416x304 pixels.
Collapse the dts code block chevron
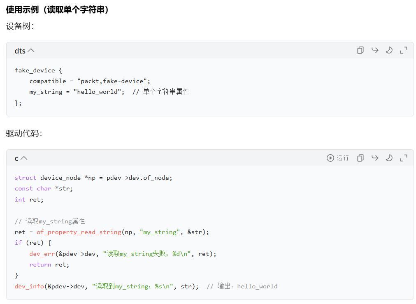click(31, 51)
